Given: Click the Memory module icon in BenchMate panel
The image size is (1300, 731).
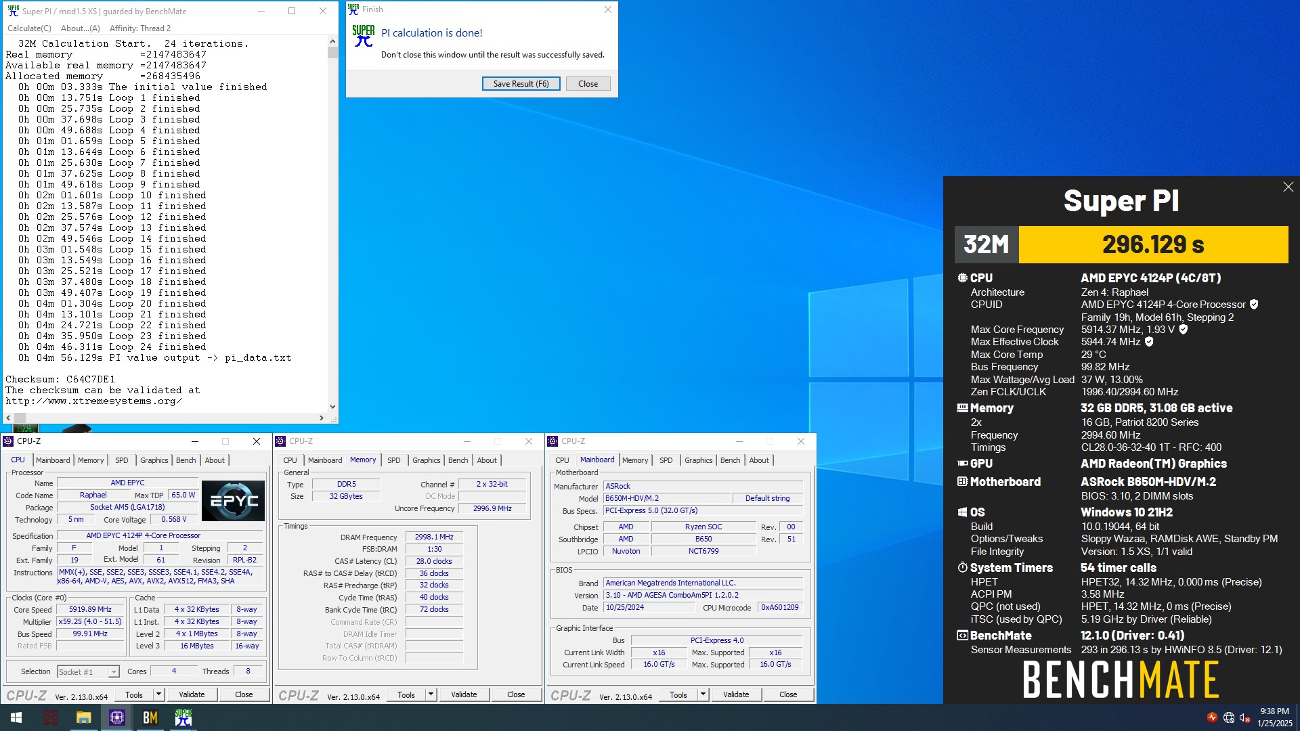Looking at the screenshot, I should tap(962, 408).
